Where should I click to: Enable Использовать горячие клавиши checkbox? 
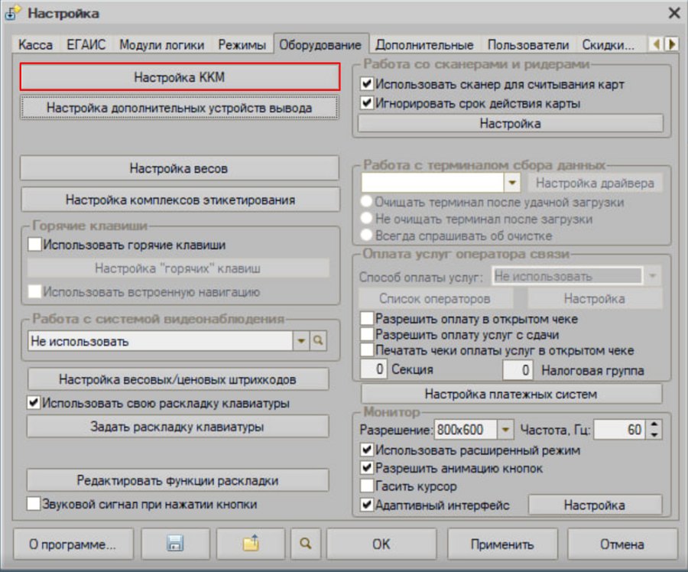coord(34,244)
